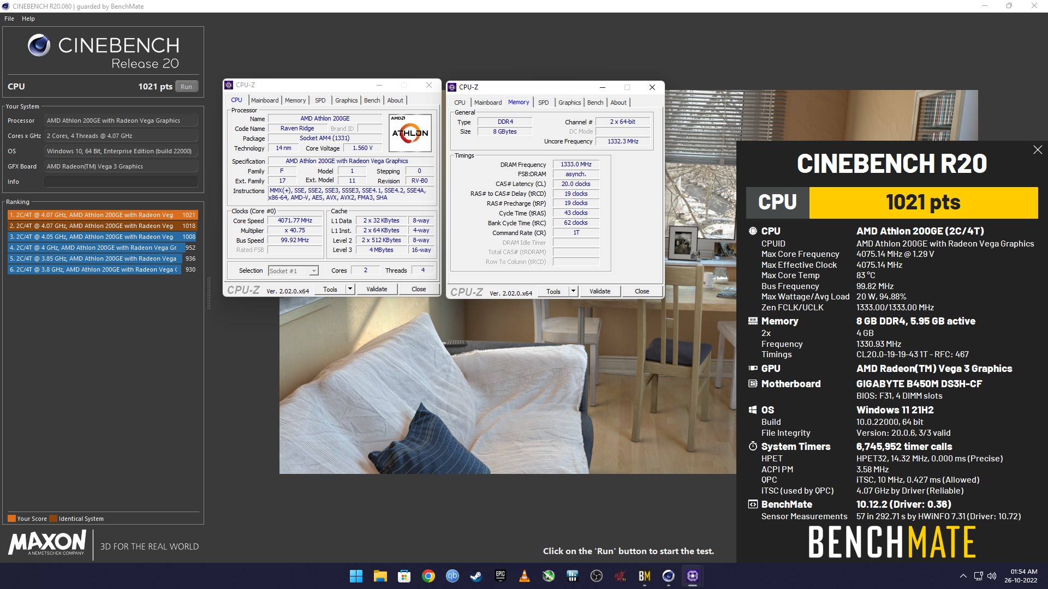This screenshot has width=1048, height=589.
Task: Minimize the left CPU-Z window
Action: [379, 85]
